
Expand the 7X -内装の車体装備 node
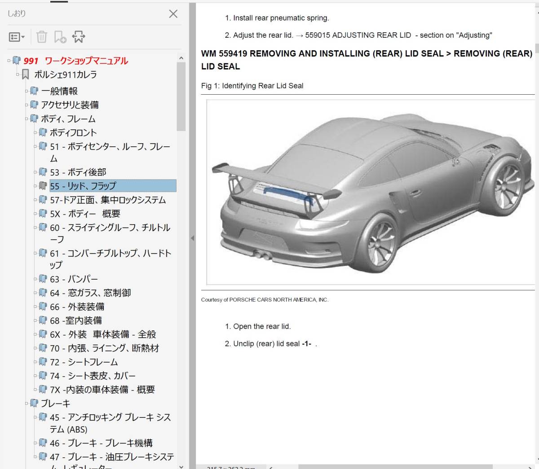(35, 390)
